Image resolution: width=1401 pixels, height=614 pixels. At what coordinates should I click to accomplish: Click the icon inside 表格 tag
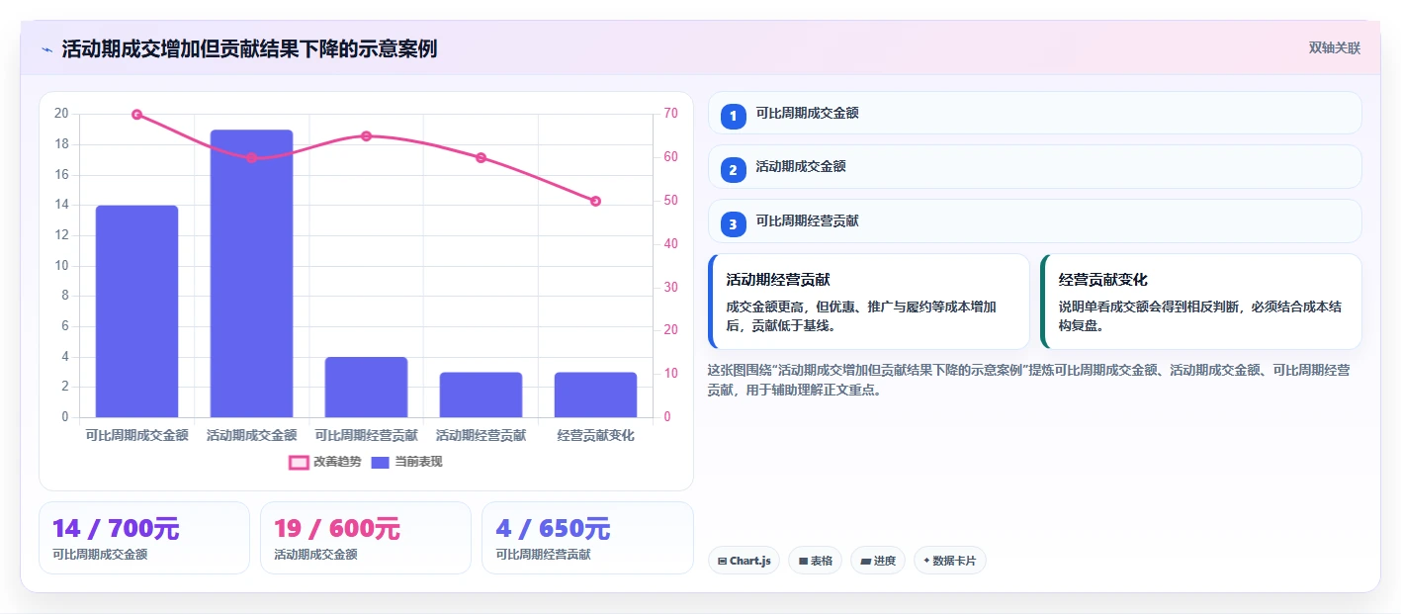pos(803,562)
